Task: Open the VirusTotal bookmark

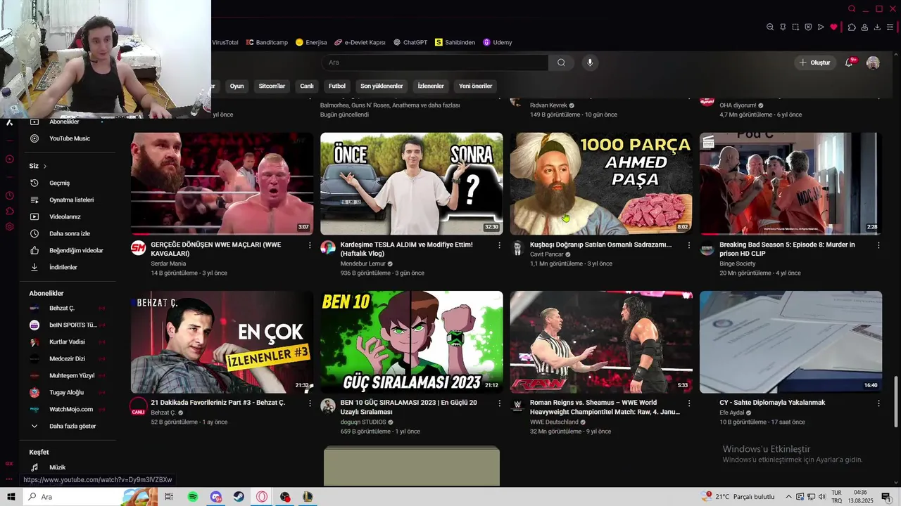Action: [x=225, y=42]
